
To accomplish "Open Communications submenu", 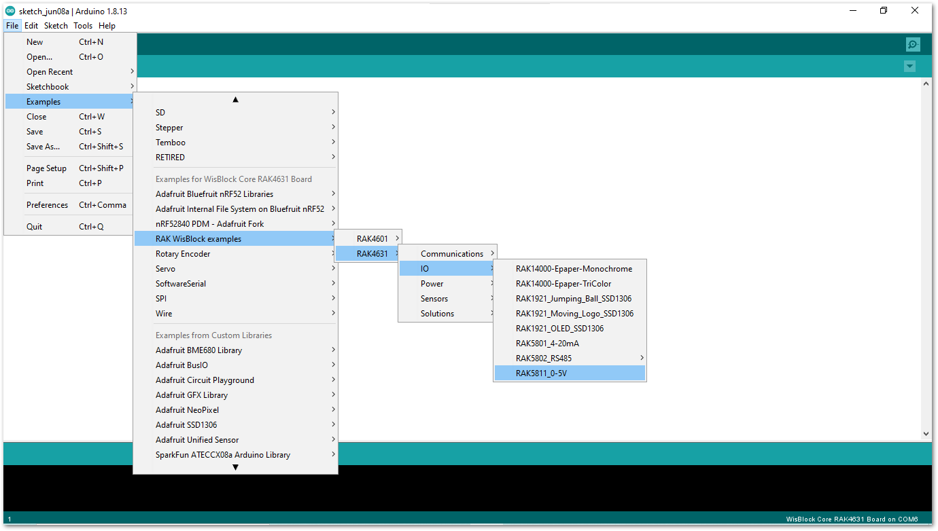I will (x=448, y=254).
